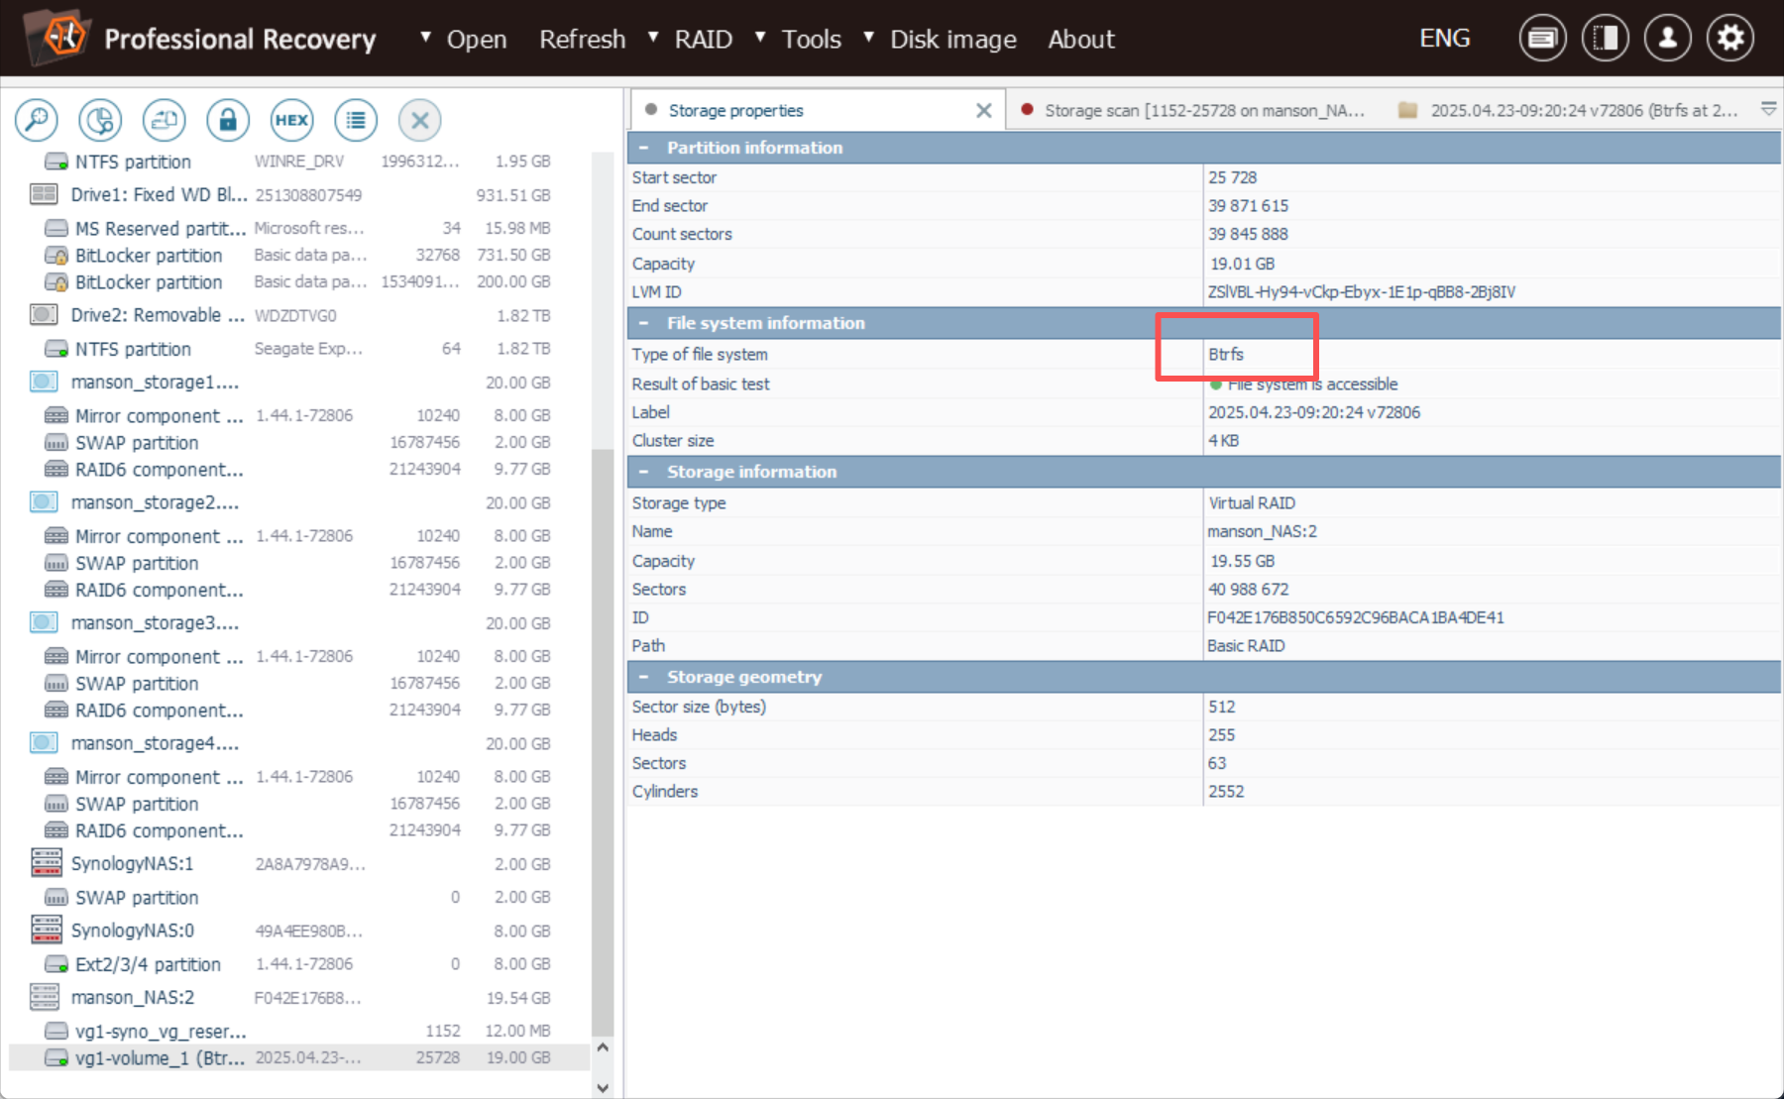Click the scroll-down arrow of the storage list
Viewport: 1784px width, 1099px height.
click(x=603, y=1087)
